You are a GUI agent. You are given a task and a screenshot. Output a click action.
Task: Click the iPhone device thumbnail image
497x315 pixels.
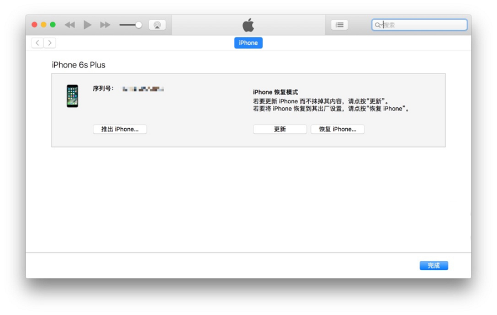tap(72, 96)
